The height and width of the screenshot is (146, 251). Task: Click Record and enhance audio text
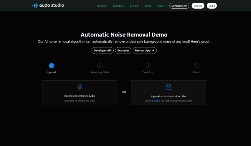(x=80, y=96)
